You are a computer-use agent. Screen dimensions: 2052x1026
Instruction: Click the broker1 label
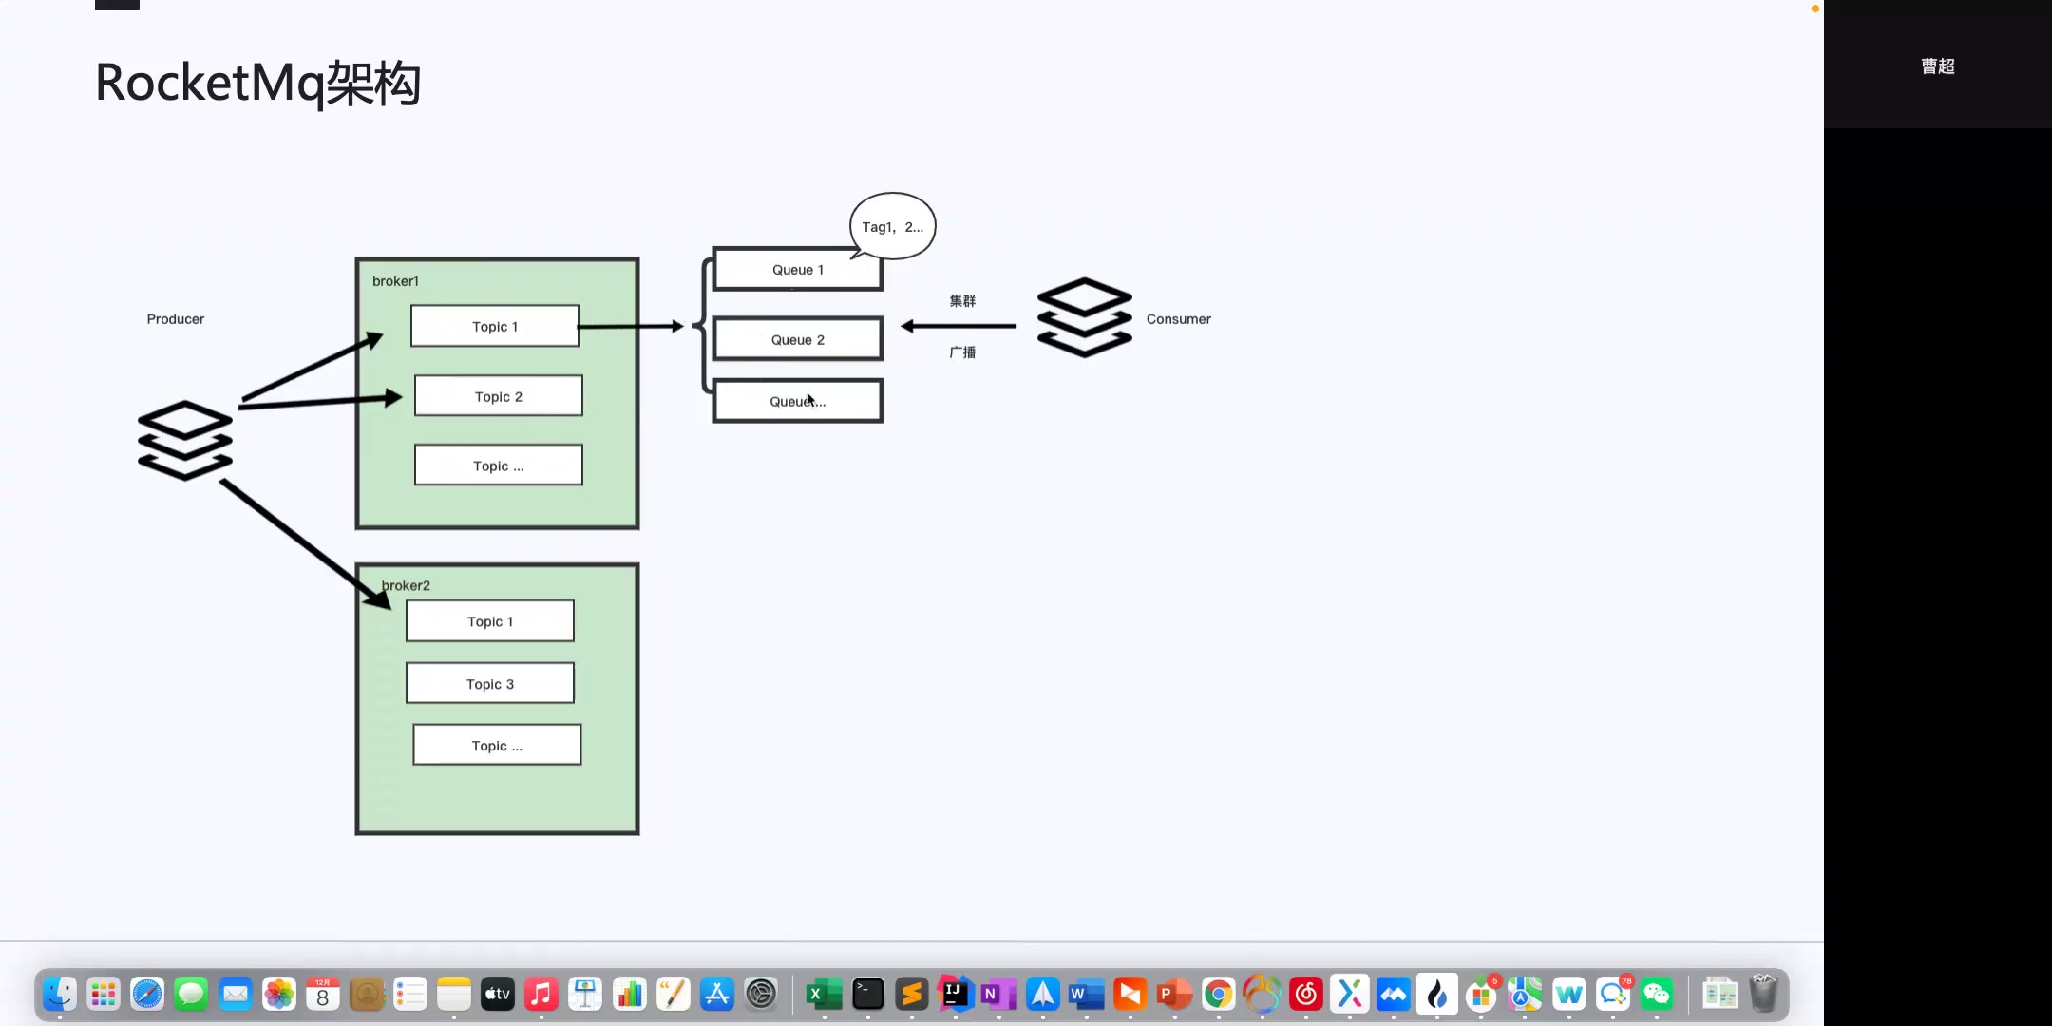click(395, 281)
